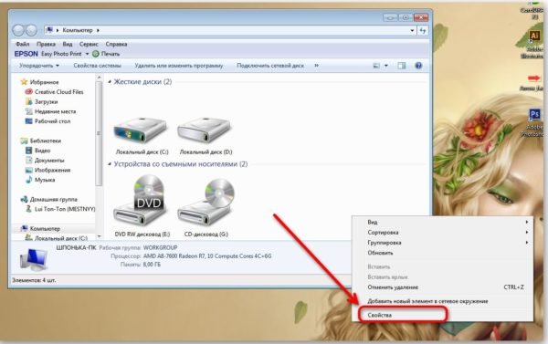Click the EPSON Print button icon

tap(96, 54)
